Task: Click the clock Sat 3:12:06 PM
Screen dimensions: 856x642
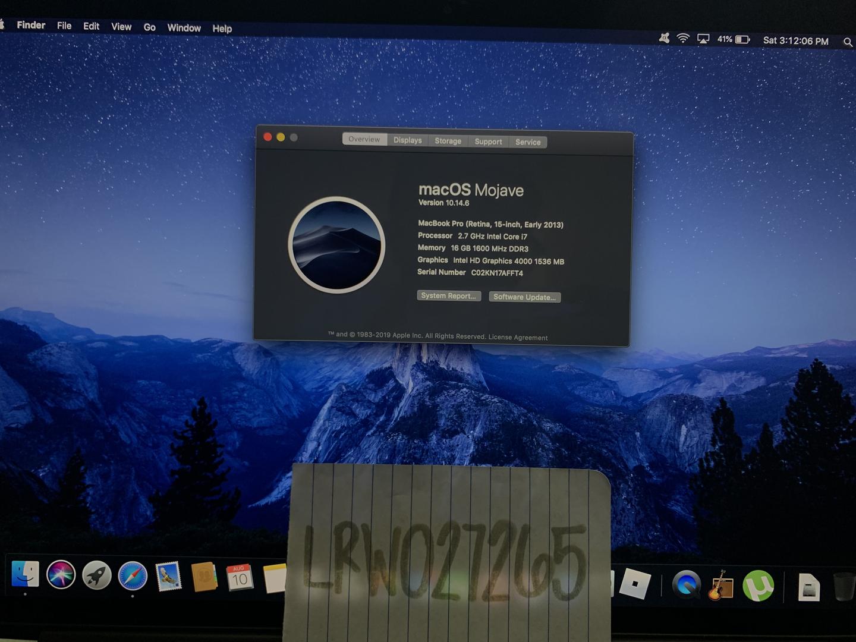Action: point(795,40)
